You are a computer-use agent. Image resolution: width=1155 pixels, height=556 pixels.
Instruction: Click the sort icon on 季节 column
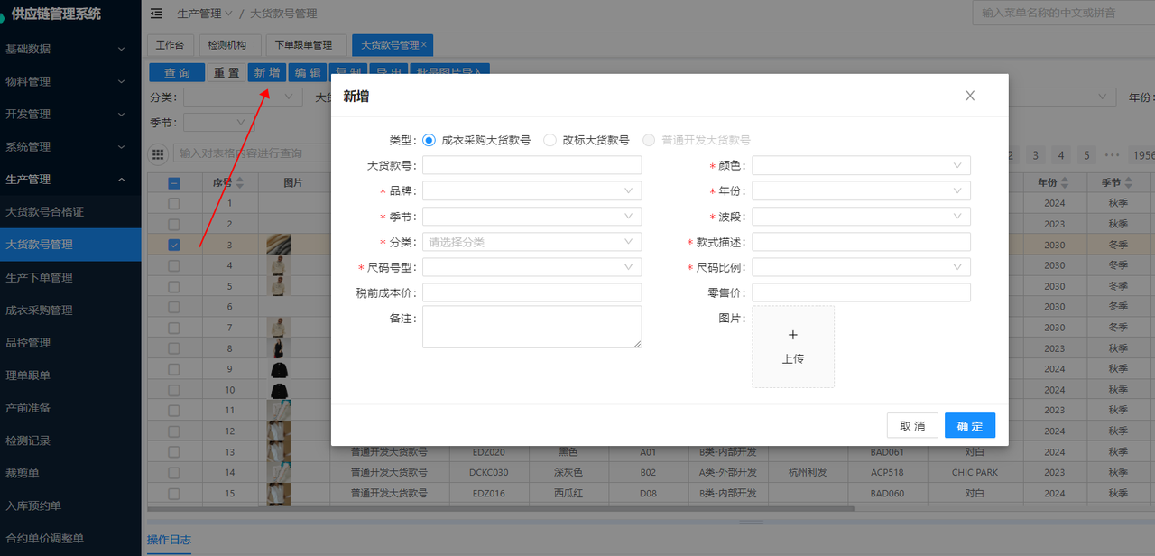(x=1126, y=182)
